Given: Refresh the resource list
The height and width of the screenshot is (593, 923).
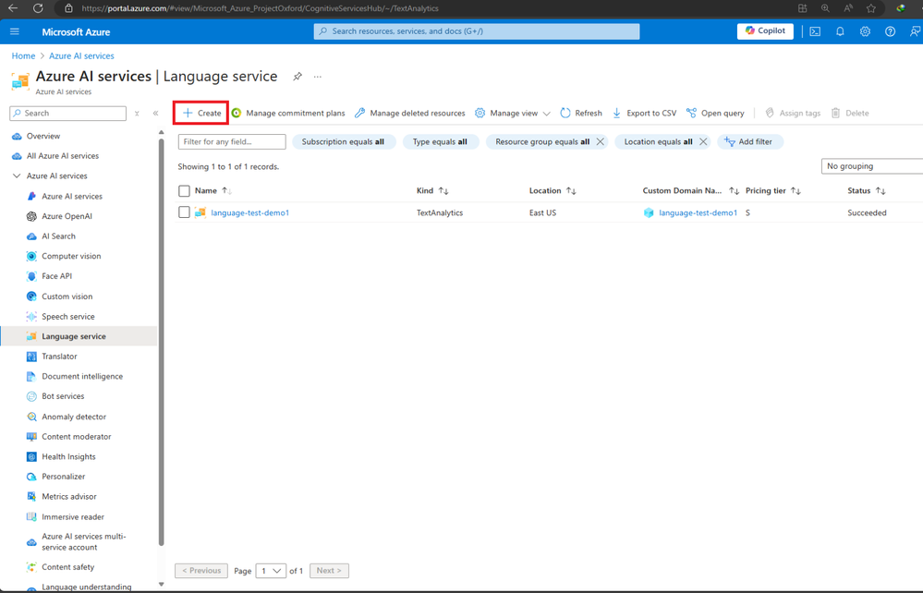Looking at the screenshot, I should tap(581, 113).
